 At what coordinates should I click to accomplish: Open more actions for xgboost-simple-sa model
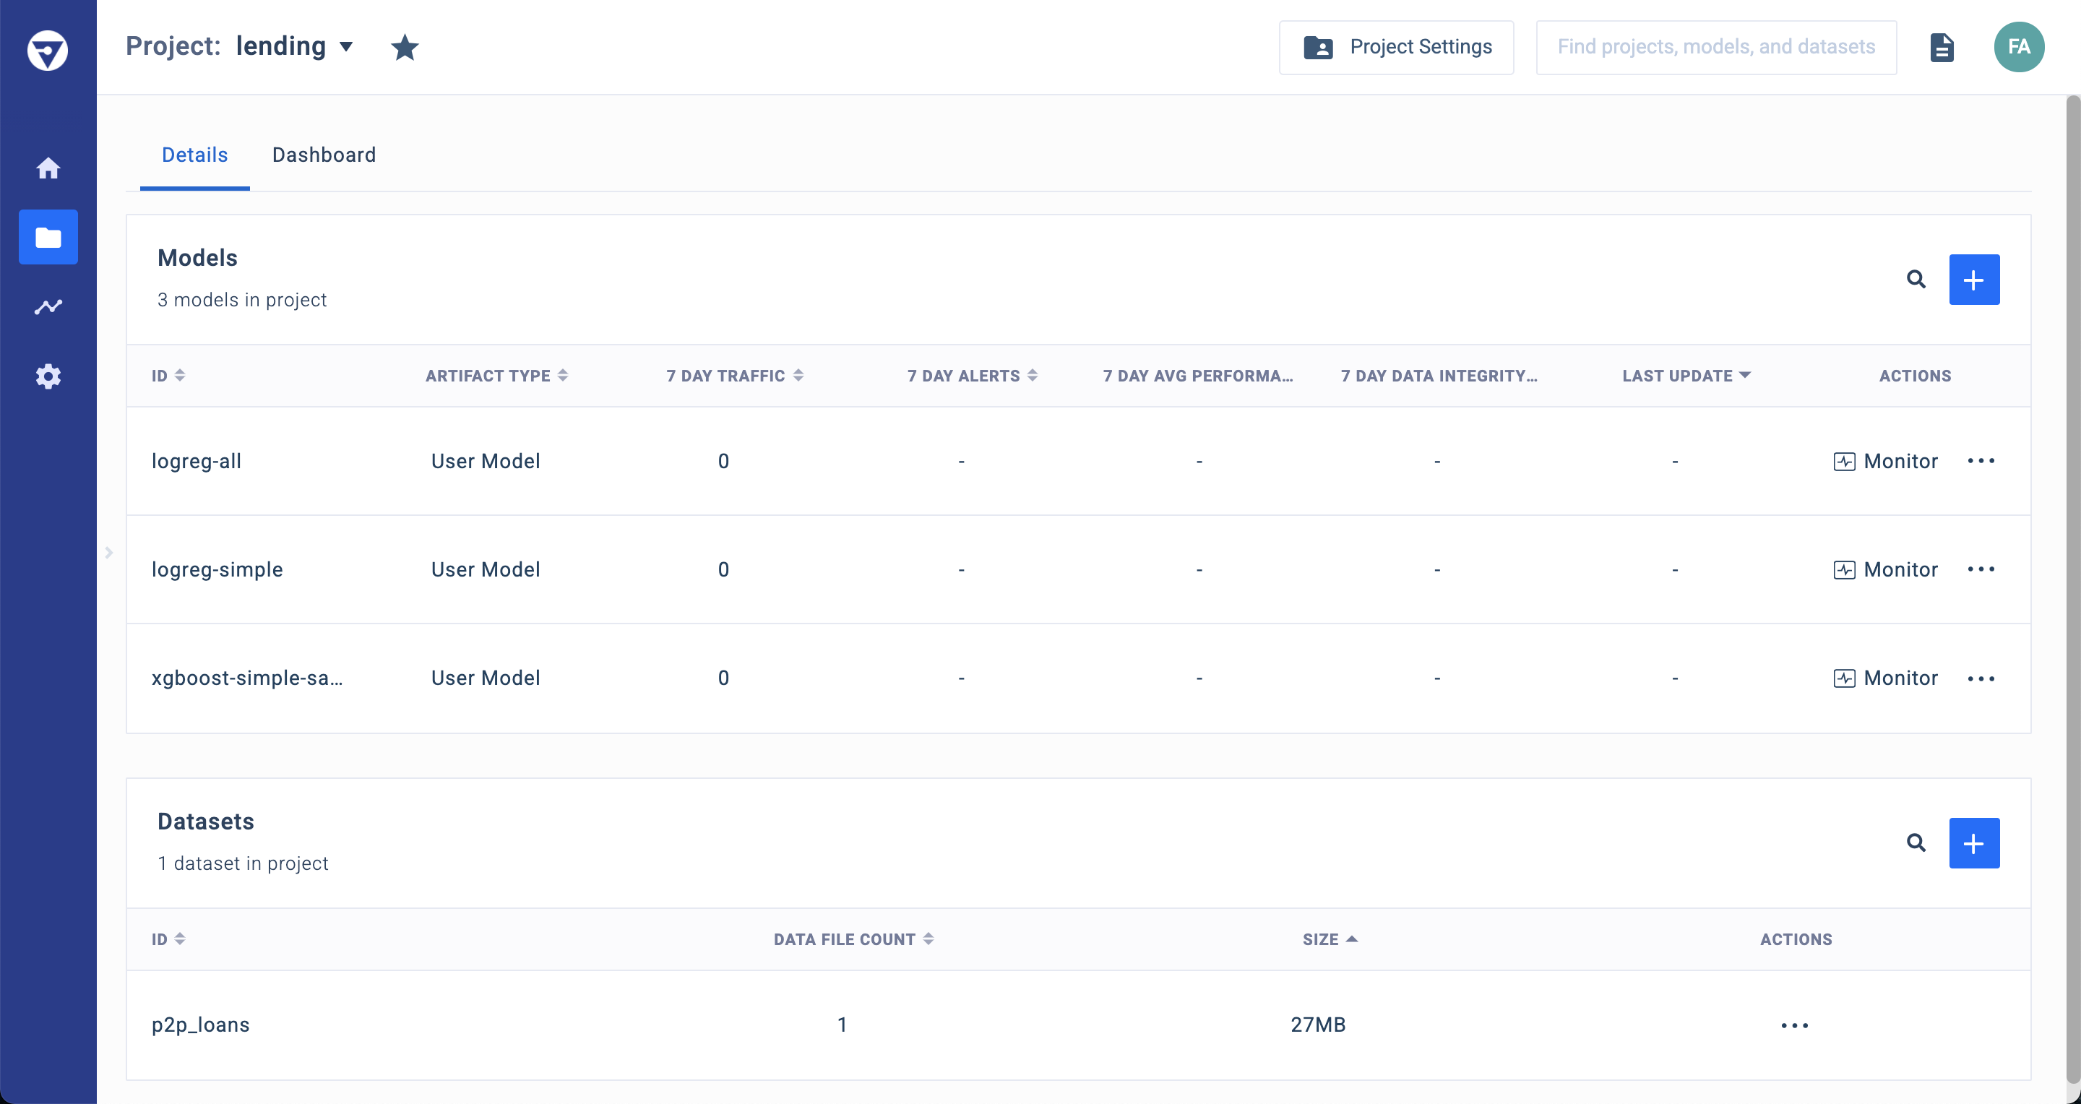[1981, 678]
